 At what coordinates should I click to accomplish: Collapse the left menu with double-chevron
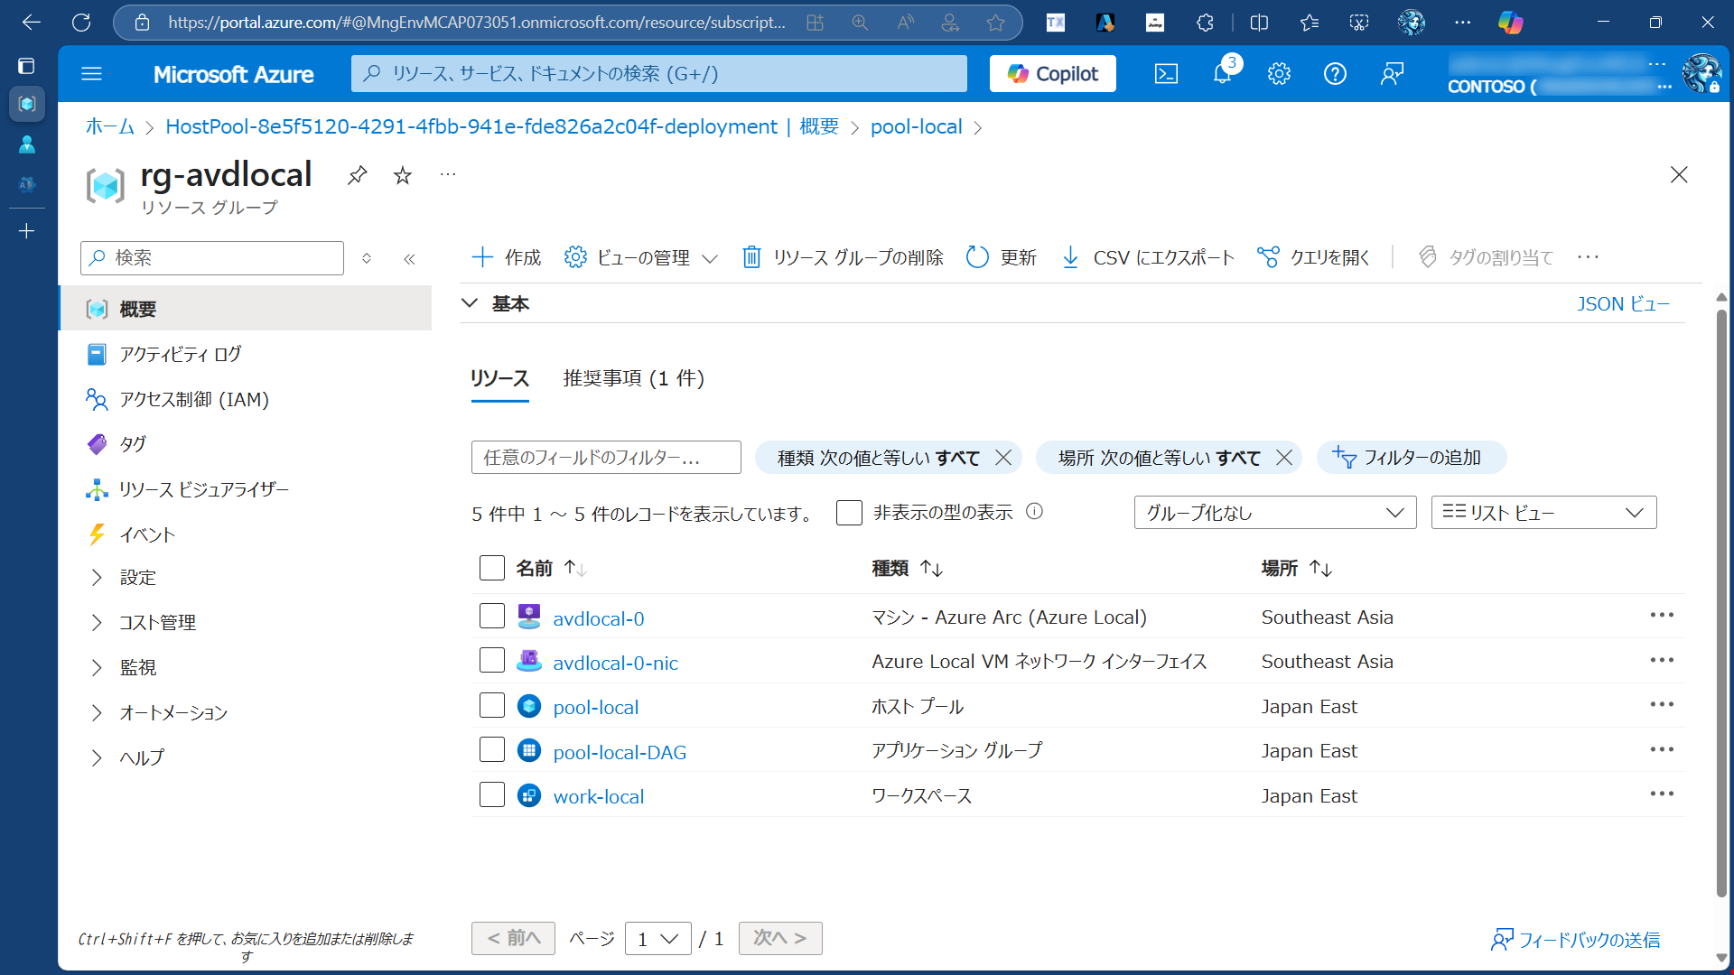(x=409, y=259)
